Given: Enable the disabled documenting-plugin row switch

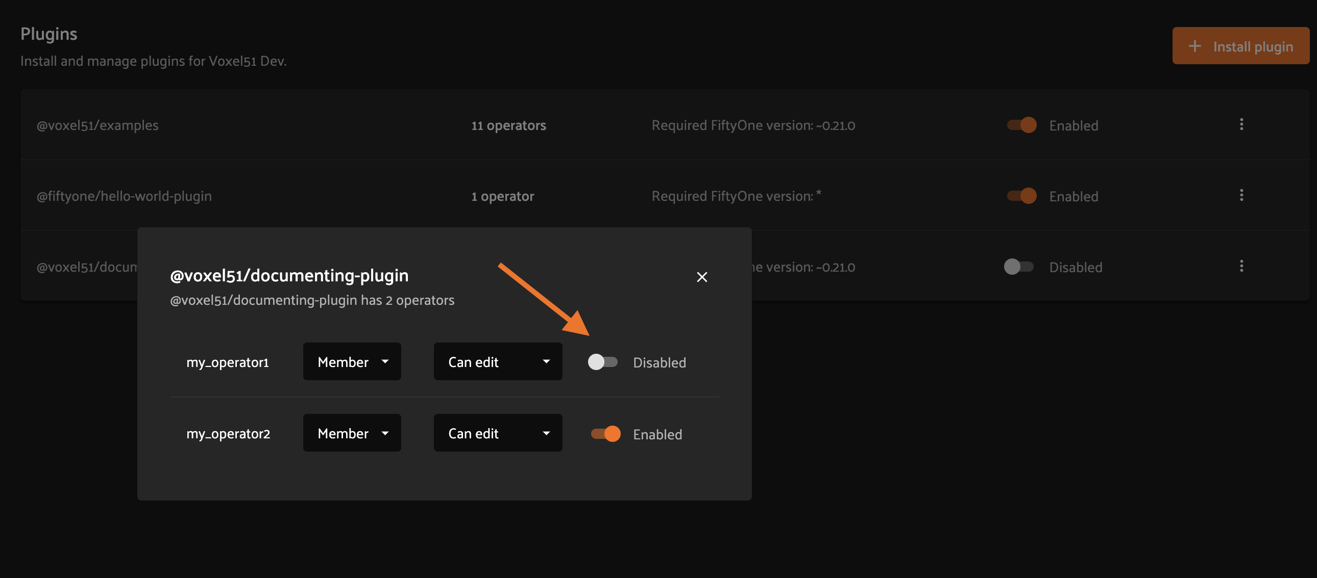Looking at the screenshot, I should (x=1018, y=267).
